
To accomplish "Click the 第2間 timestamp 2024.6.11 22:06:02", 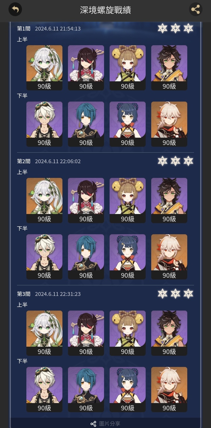I will tap(58, 161).
